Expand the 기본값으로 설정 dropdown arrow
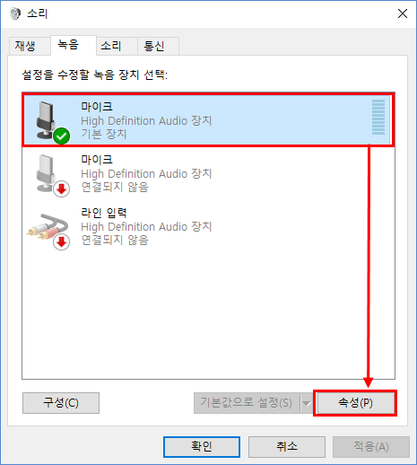417x465 pixels. (x=307, y=403)
